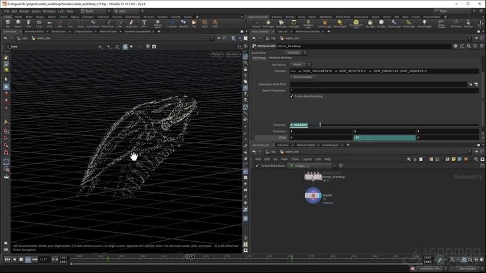Create a Point Light from shelf
The height and width of the screenshot is (273, 486).
pos(268,23)
